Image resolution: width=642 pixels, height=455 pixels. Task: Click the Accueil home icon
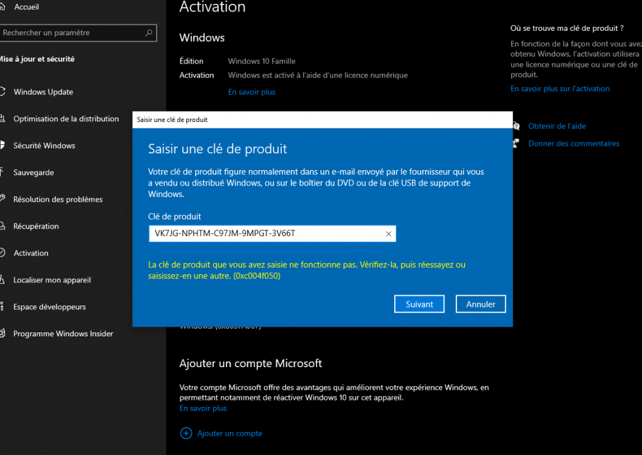3,7
